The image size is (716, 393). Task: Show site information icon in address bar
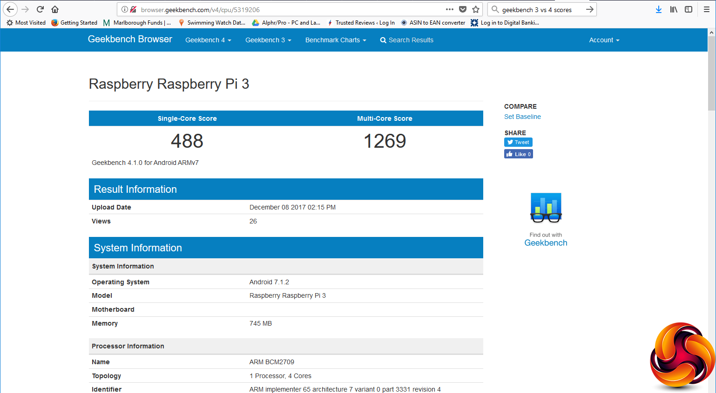(x=124, y=9)
